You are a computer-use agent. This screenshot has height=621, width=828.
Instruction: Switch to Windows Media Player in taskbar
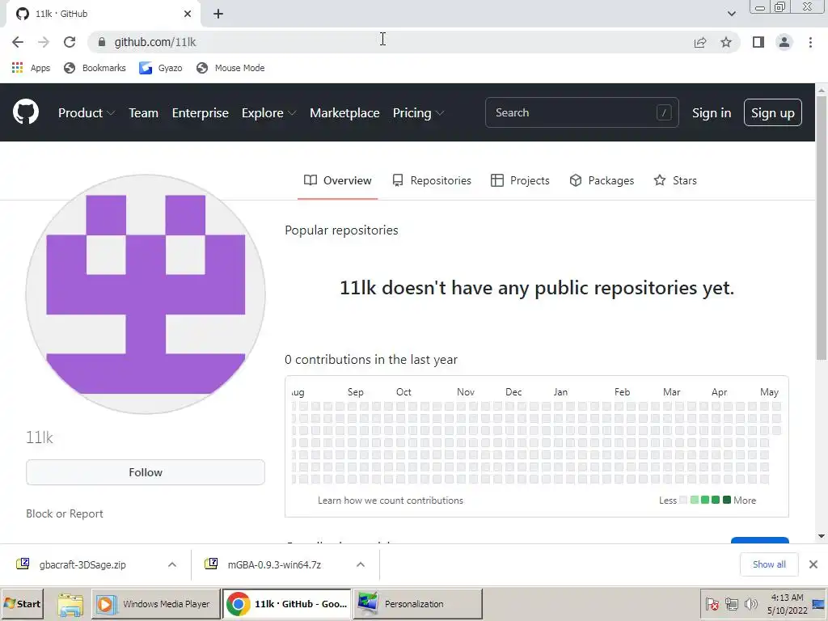coord(156,604)
